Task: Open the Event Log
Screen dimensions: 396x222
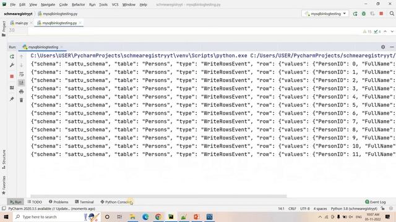Action: coord(376,202)
